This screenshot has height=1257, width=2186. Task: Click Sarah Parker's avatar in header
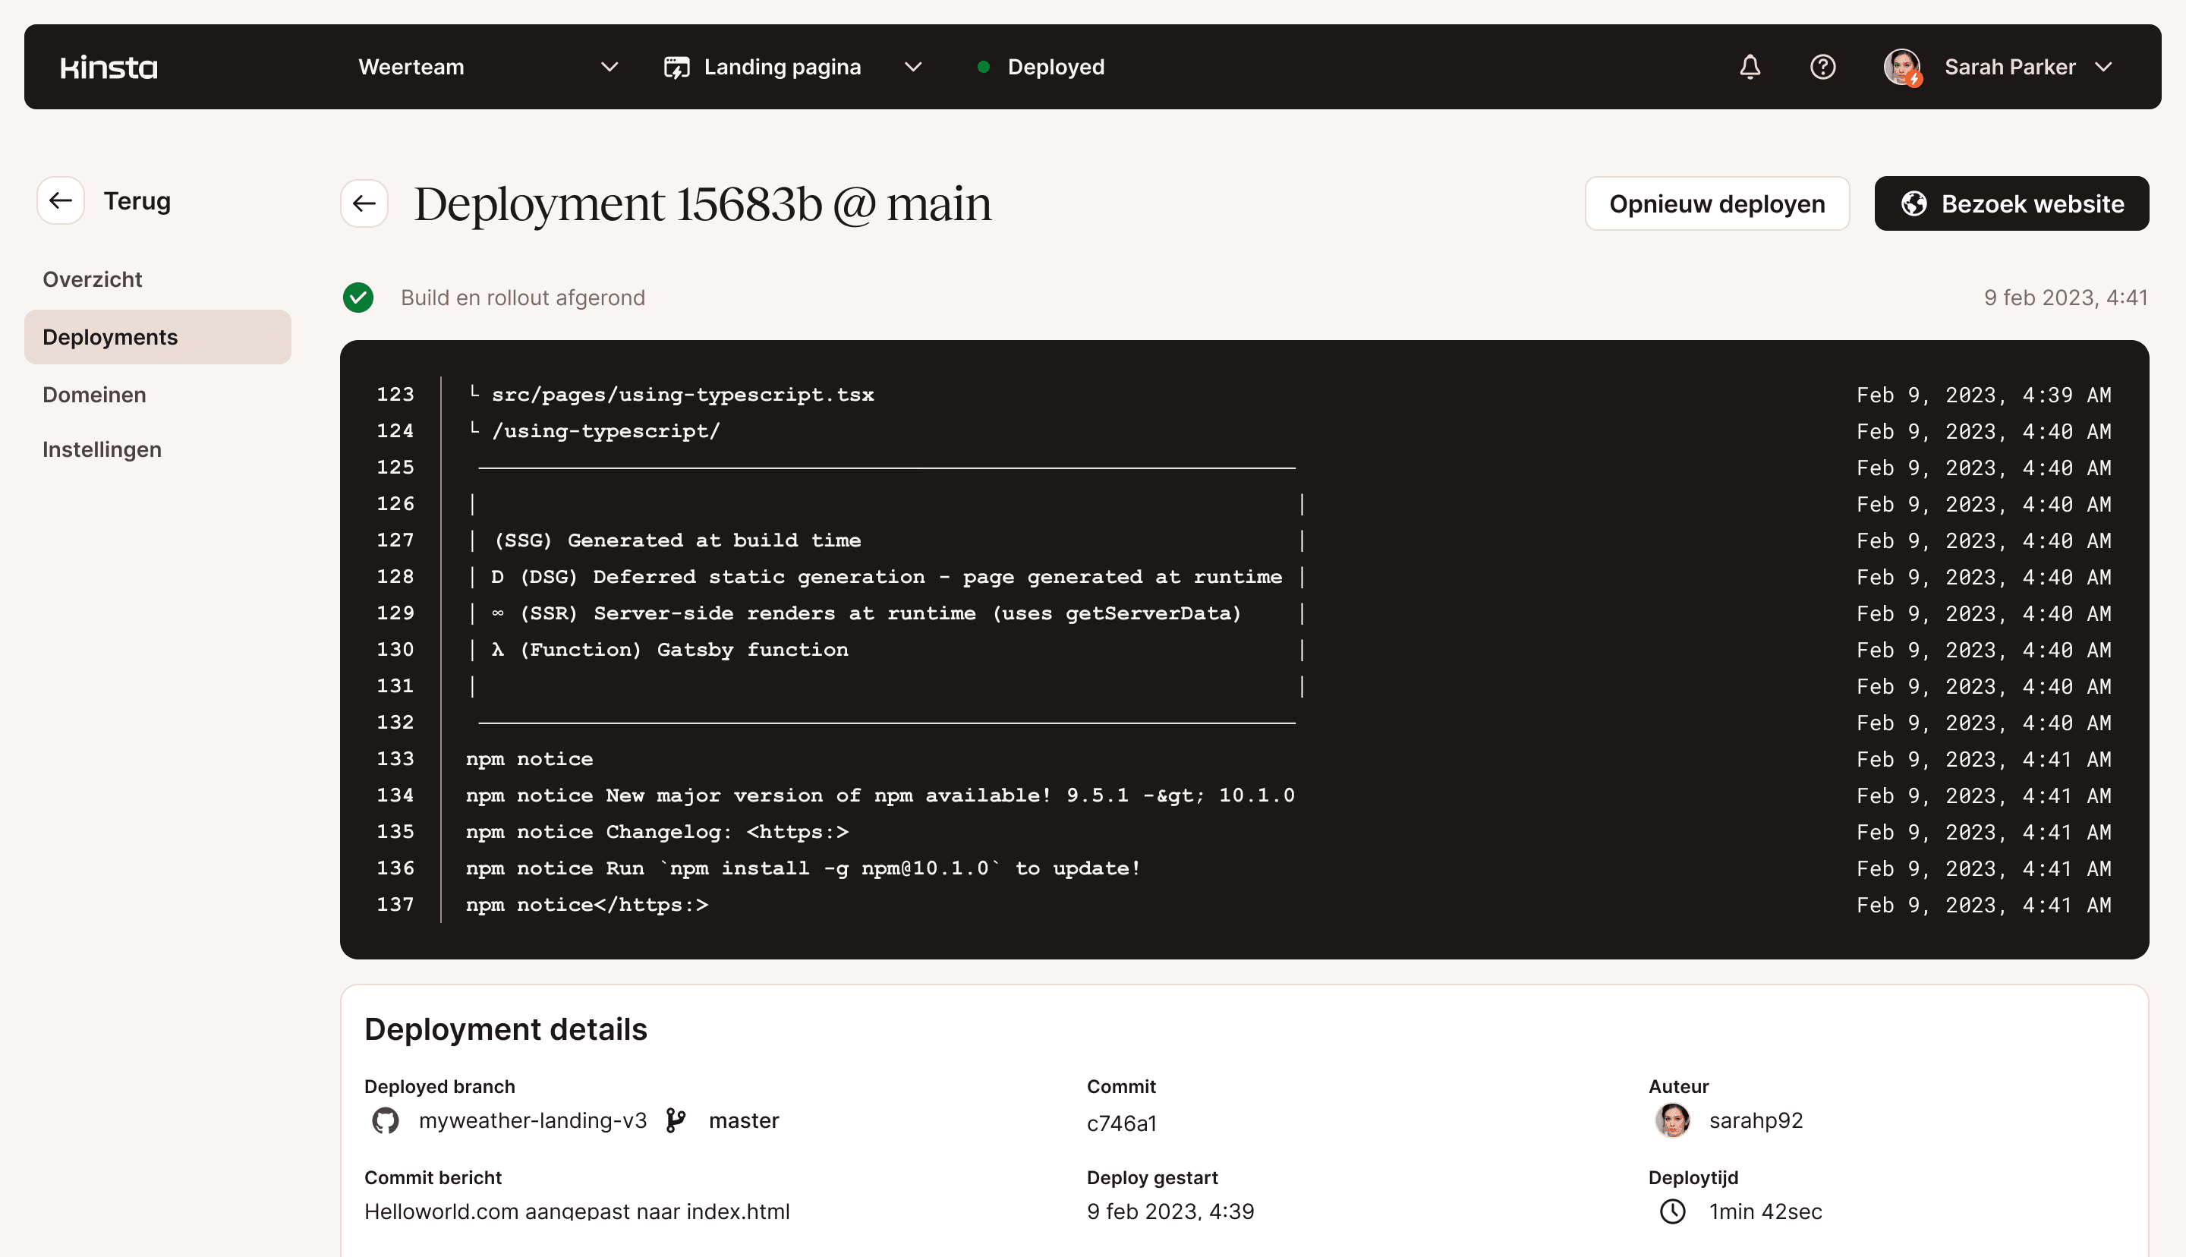point(1902,67)
